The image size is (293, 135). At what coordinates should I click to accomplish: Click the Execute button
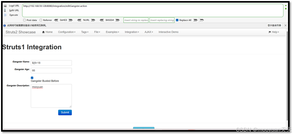[x=14, y=15]
